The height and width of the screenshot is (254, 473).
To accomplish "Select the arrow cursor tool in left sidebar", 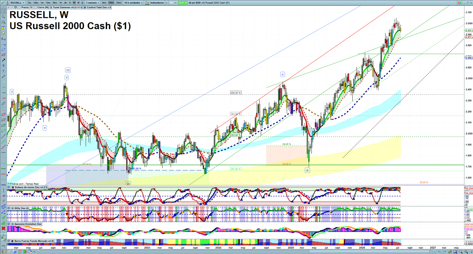I will click(x=3, y=11).
